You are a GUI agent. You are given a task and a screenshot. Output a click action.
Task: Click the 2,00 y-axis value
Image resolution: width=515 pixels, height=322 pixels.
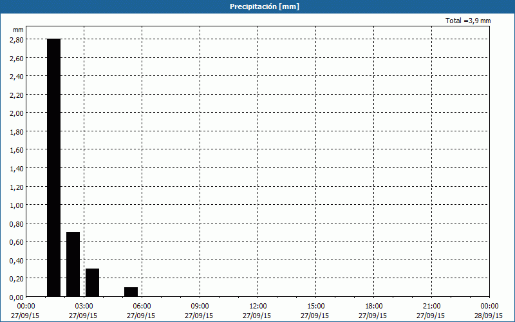(17, 113)
